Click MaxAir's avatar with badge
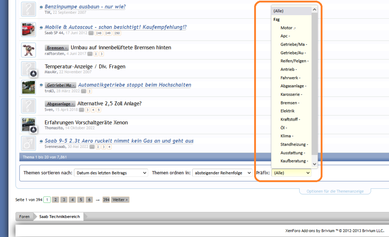Image resolution: width=389 pixels, height=237 pixels. [28, 69]
